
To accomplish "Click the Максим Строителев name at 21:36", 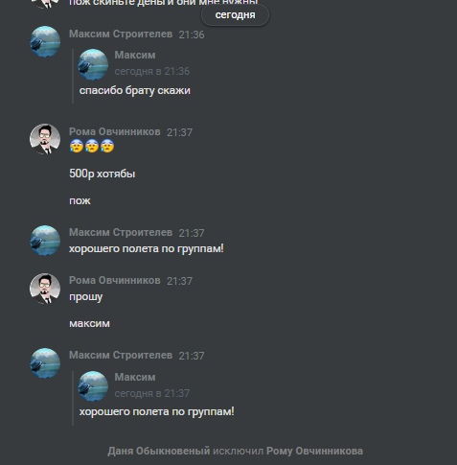I will click(121, 34).
